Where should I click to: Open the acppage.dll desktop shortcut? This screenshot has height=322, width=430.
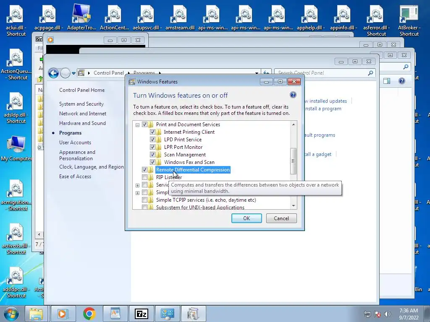49,18
